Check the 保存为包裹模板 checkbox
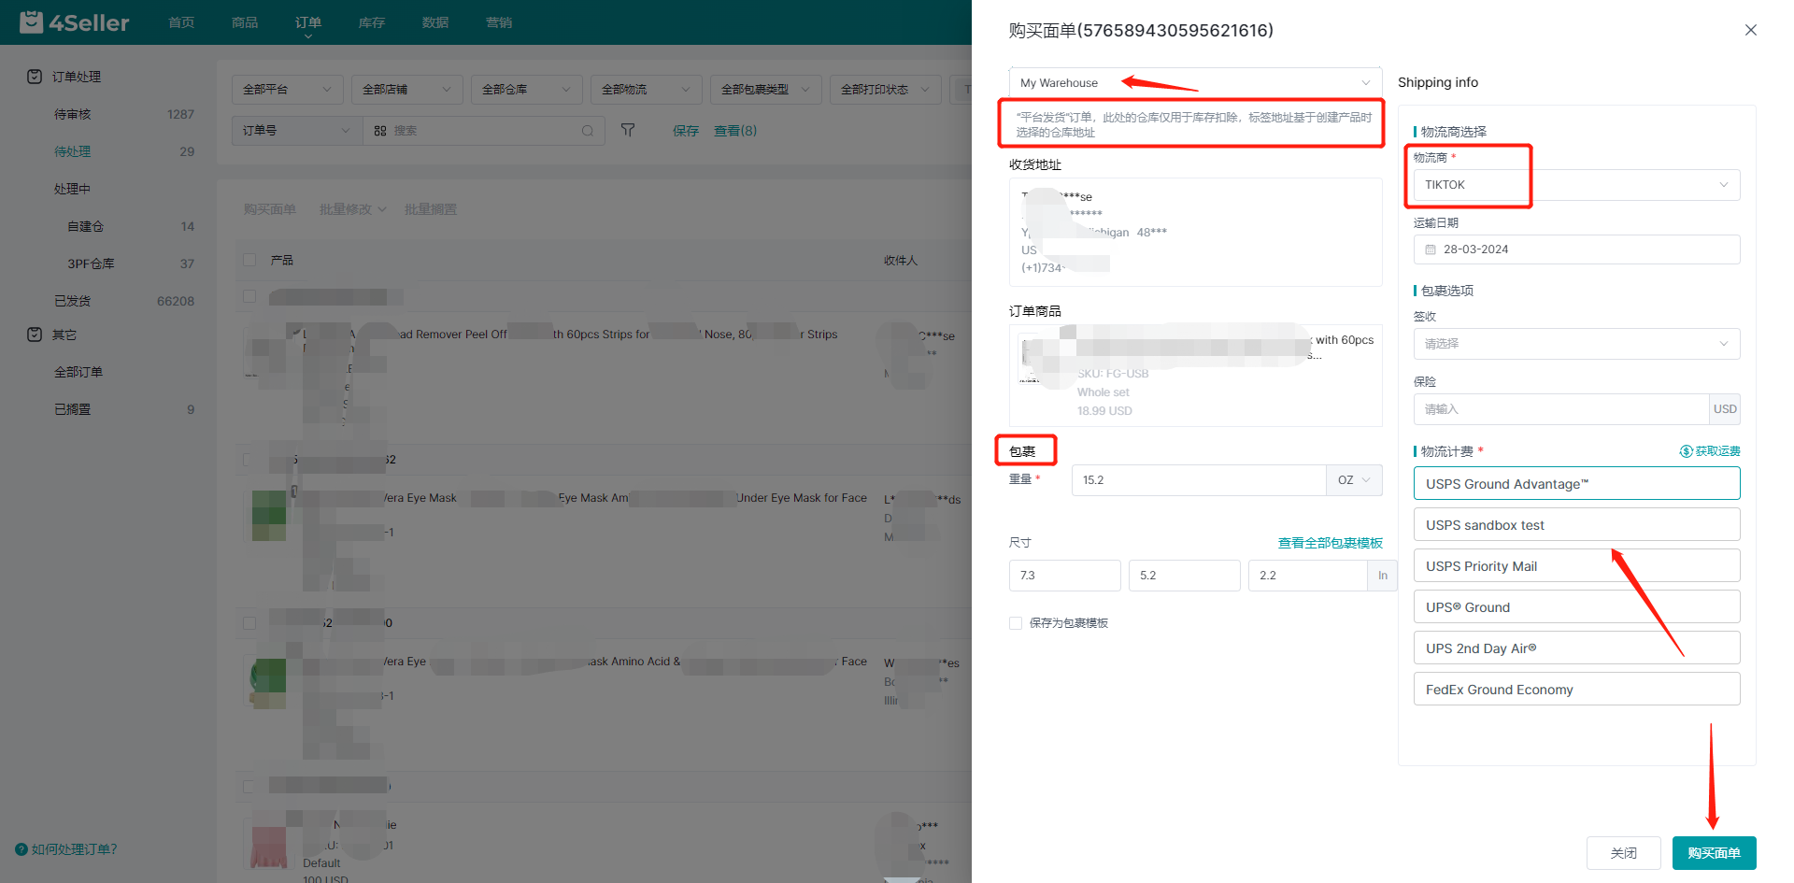The image size is (1794, 883). (x=1016, y=623)
